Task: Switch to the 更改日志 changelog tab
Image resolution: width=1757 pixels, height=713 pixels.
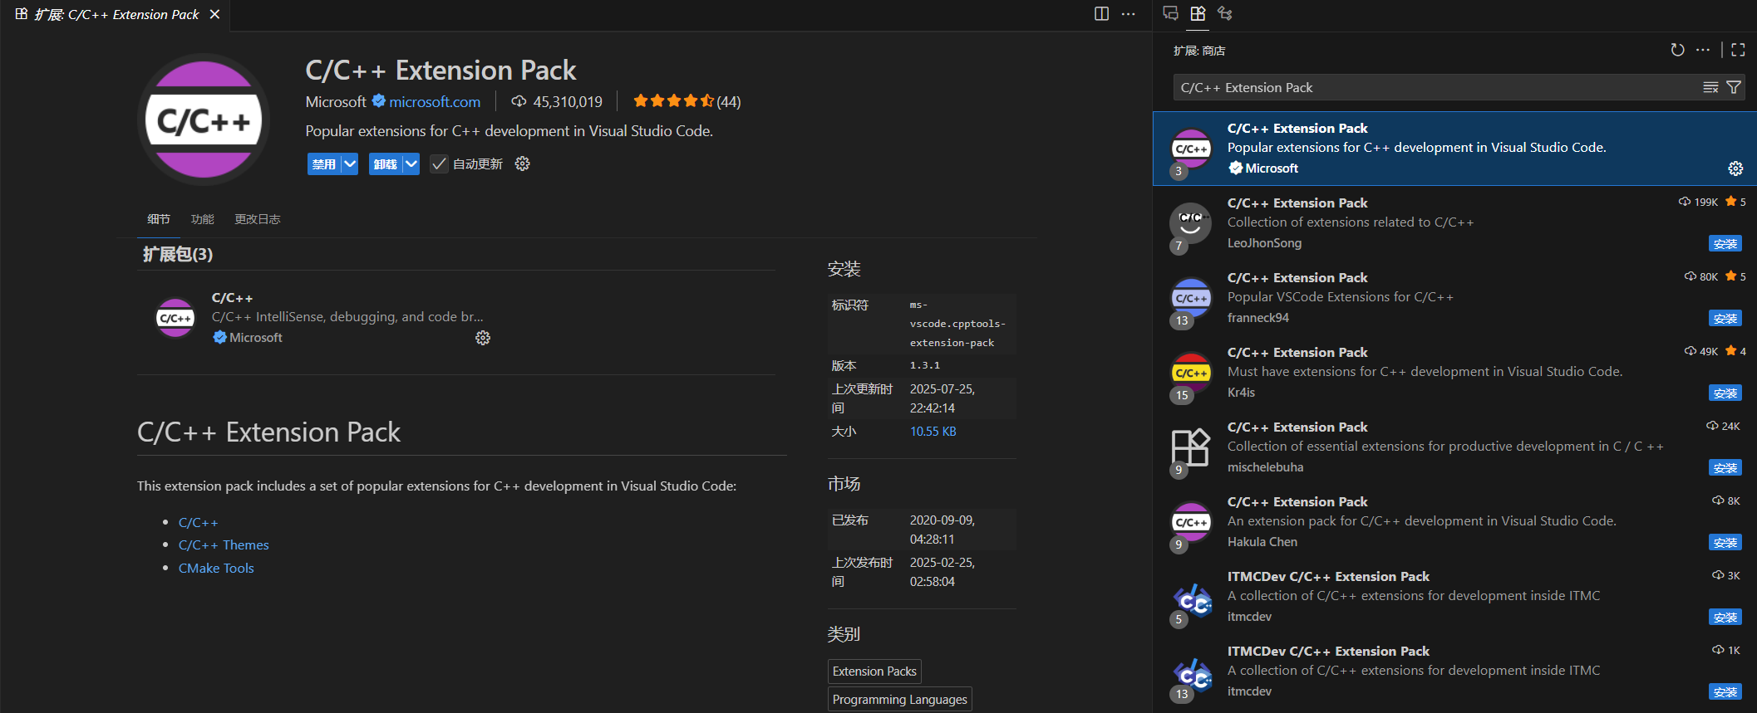Action: [258, 219]
